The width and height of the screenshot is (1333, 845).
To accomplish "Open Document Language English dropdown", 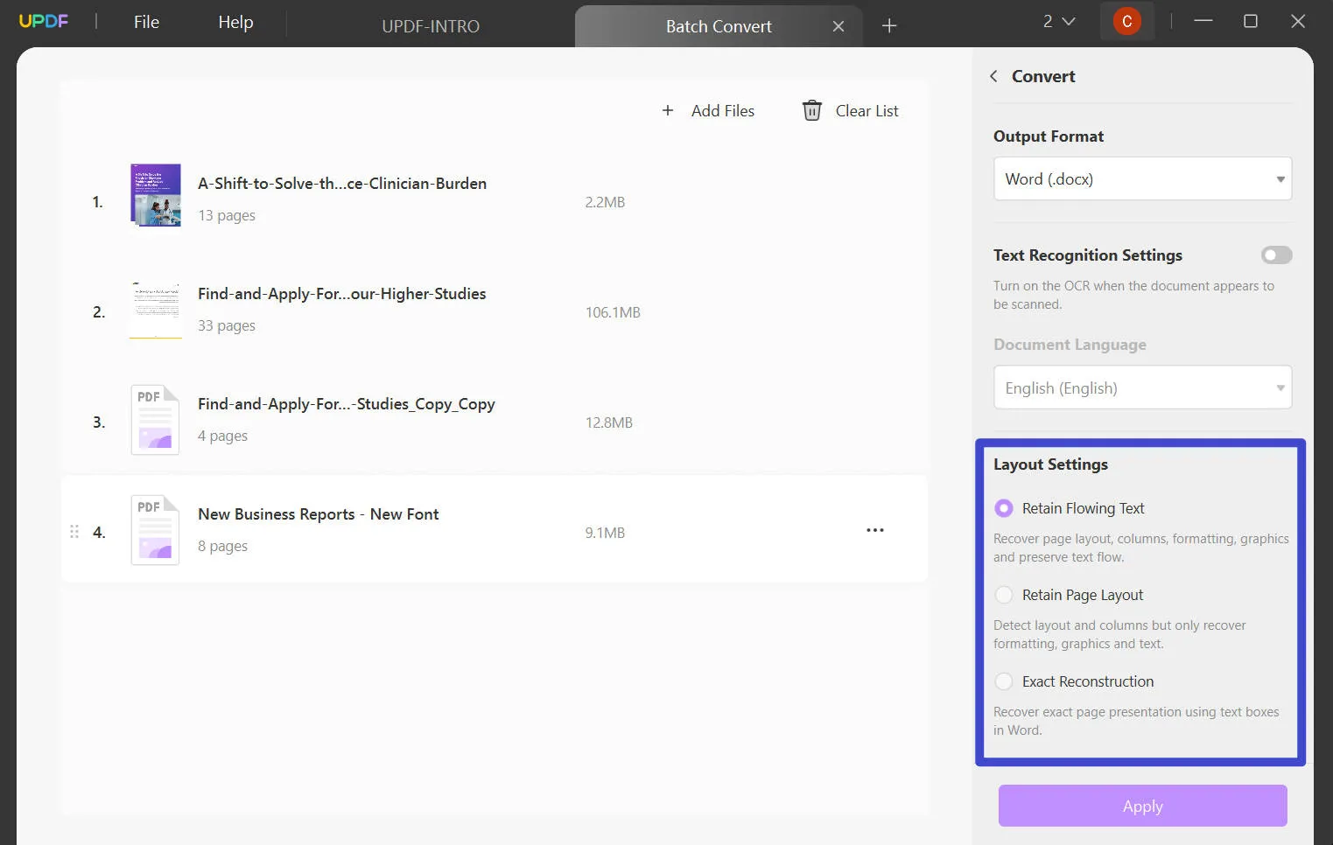I will click(x=1142, y=388).
